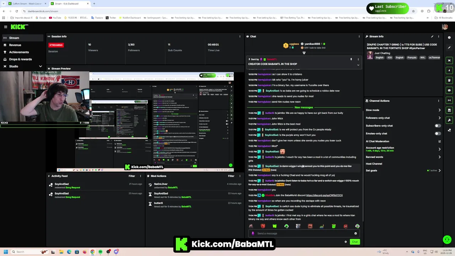This screenshot has height=256, width=455.
Task: Click the Windows Start button
Action: [x=5, y=252]
